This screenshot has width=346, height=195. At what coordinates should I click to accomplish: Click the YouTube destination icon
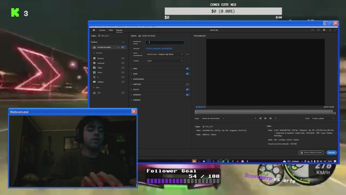point(94,82)
